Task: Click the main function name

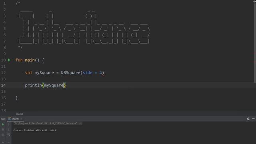Action: click(x=30, y=60)
